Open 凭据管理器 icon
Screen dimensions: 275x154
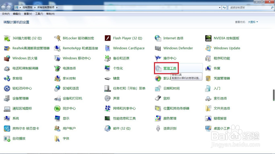(208, 78)
